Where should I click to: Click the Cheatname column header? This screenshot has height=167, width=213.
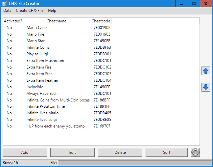point(57,21)
